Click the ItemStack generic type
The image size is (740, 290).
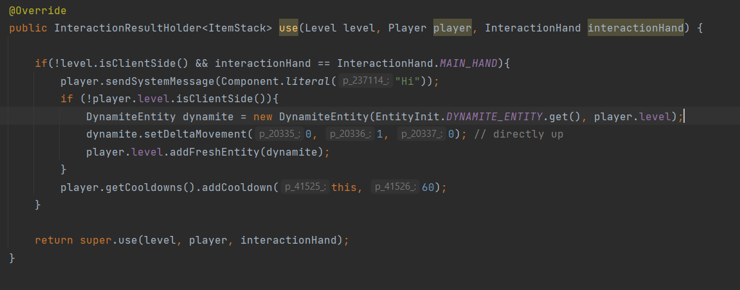click(x=237, y=28)
